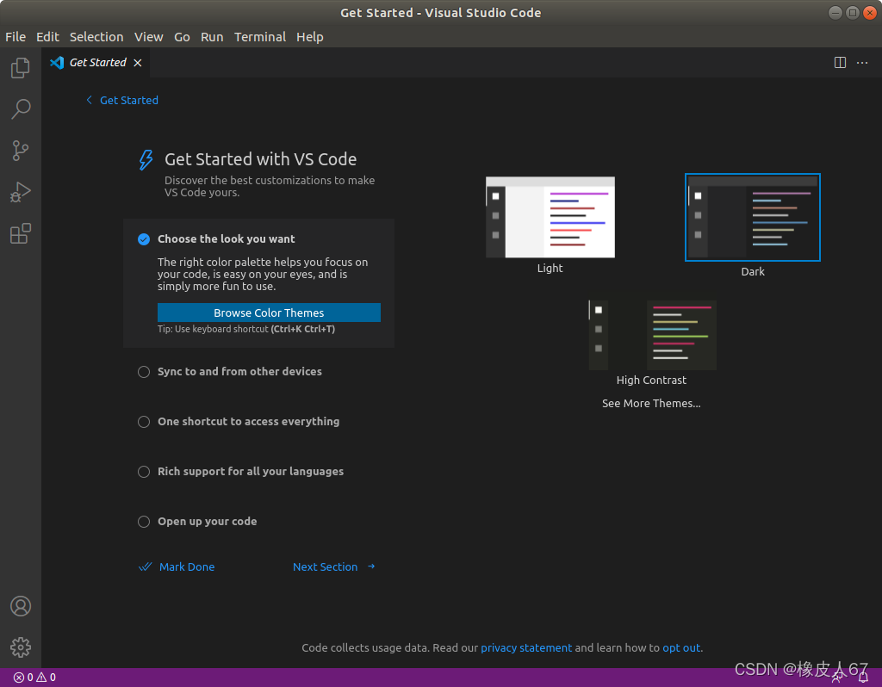Click the Browse Color Themes button
This screenshot has width=882, height=687.
coord(269,312)
